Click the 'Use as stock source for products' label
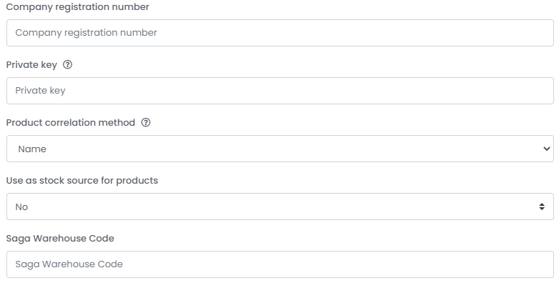This screenshot has width=559, height=283. [x=82, y=180]
